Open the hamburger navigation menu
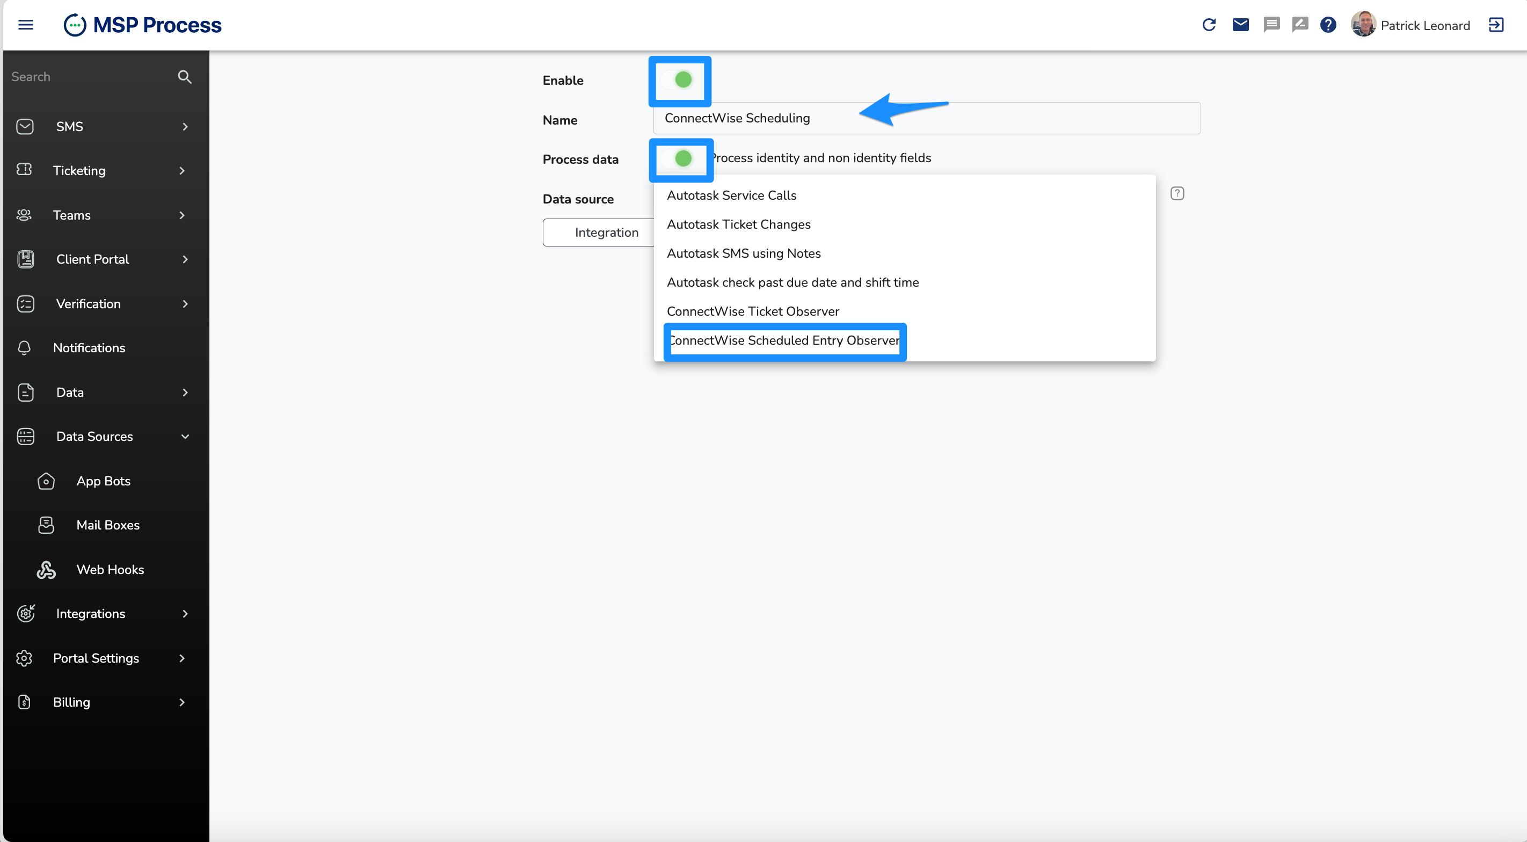 tap(25, 25)
